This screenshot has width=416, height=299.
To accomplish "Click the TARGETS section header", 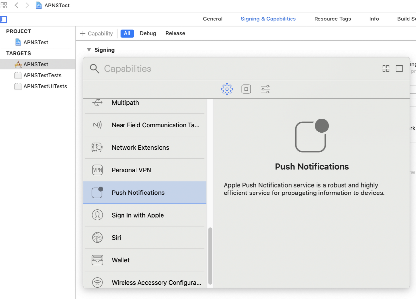I will coord(19,53).
